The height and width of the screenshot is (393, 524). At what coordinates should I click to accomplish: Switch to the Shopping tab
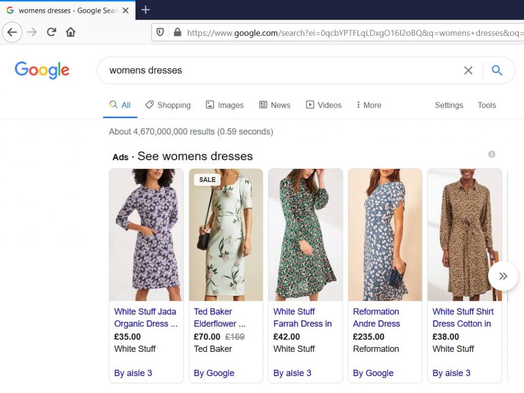point(168,105)
